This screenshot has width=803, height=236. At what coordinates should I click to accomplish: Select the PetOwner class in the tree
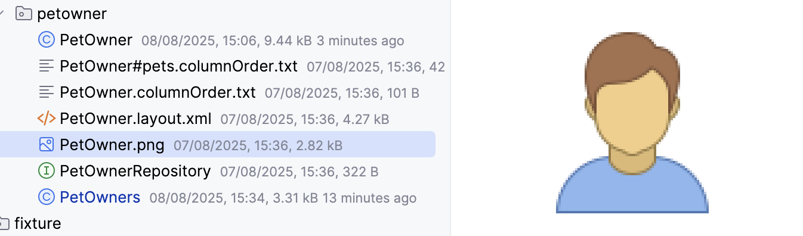tap(96, 40)
